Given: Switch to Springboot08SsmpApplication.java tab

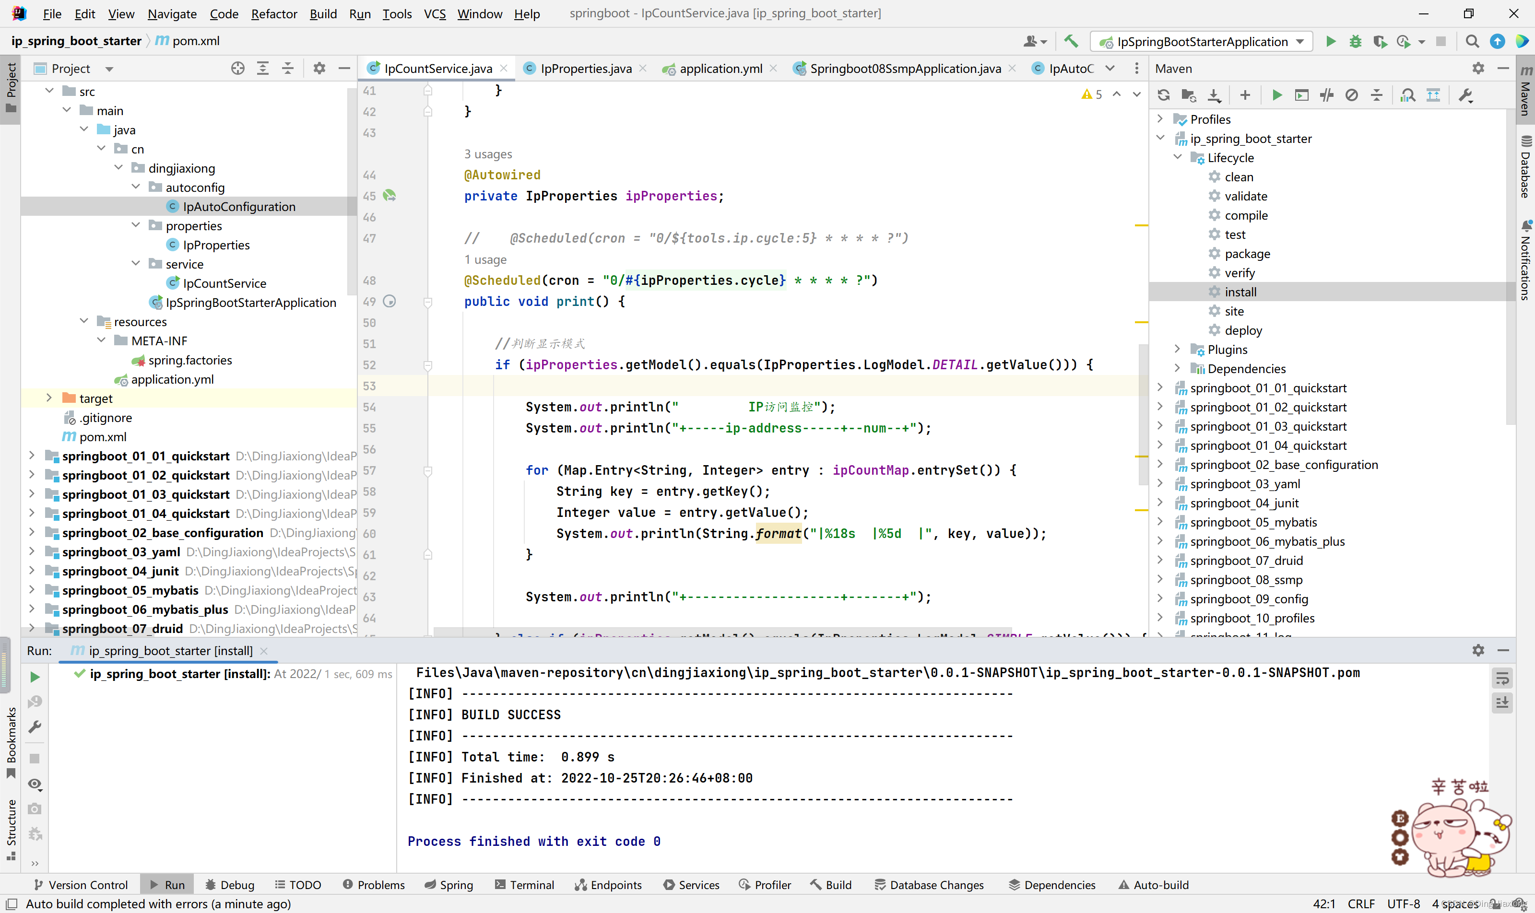Looking at the screenshot, I should click(x=905, y=68).
